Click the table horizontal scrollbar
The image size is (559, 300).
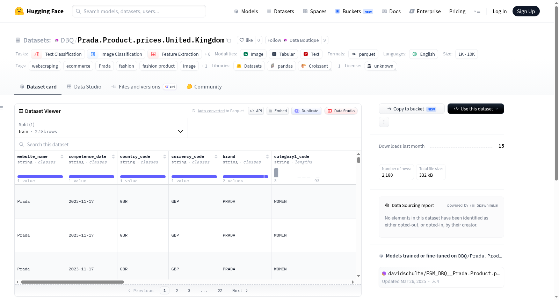point(72,282)
